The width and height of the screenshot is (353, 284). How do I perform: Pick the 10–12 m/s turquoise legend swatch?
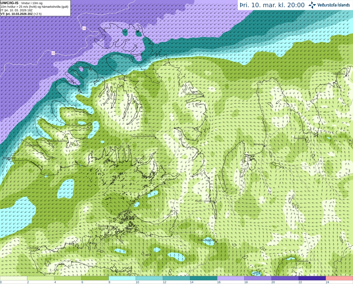pyautogui.click(x=149, y=278)
